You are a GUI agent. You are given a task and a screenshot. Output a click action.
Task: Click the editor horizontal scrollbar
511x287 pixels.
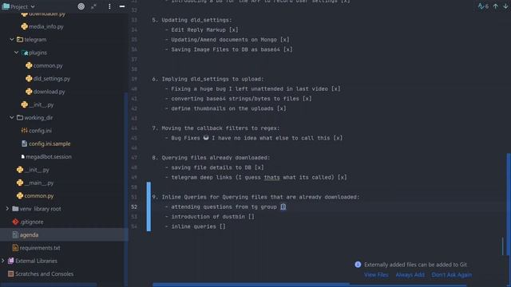(251, 285)
